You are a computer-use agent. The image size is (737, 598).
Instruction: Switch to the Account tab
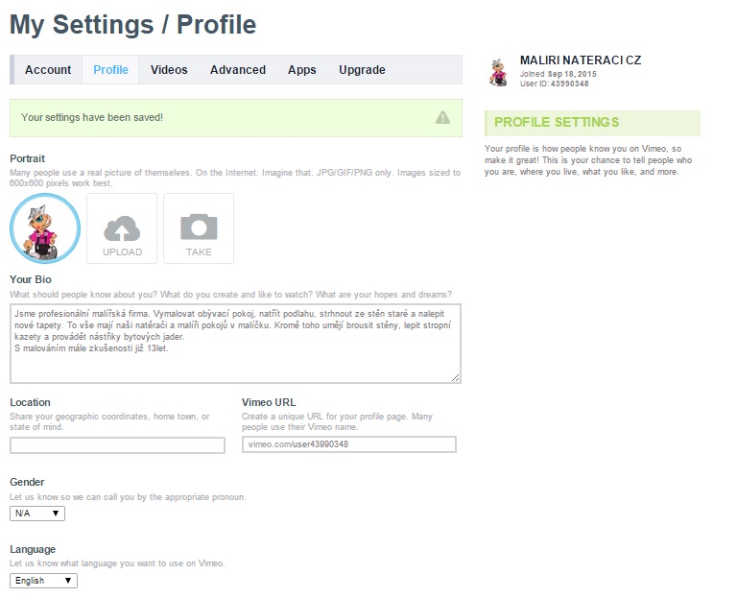point(48,70)
